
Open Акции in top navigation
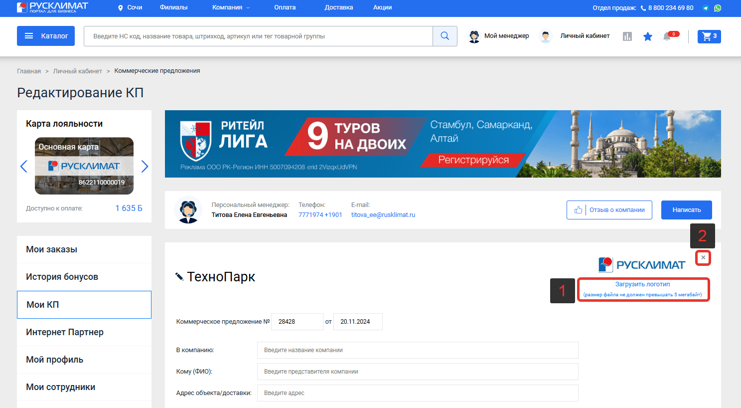[x=383, y=7]
